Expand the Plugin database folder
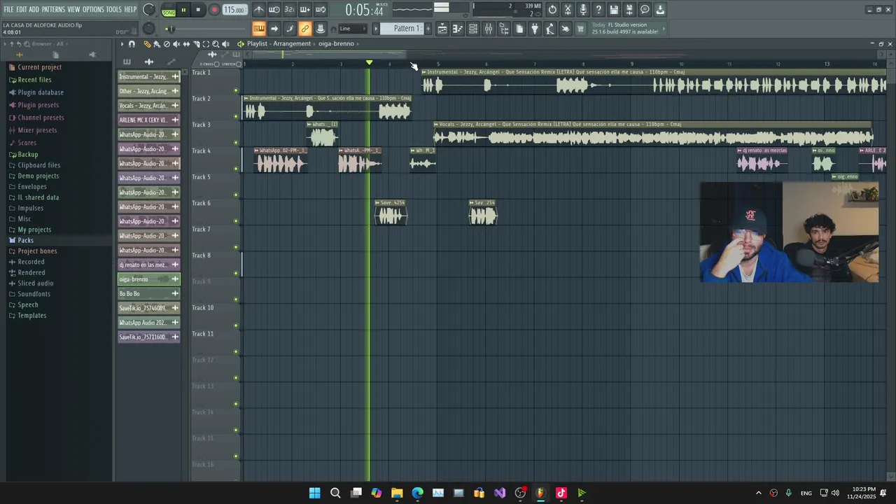The width and height of the screenshot is (896, 504). [x=40, y=92]
